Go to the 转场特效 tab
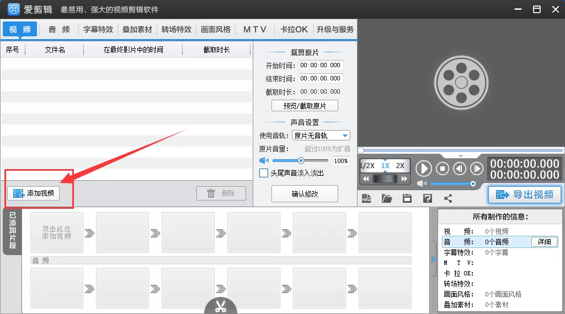 click(176, 29)
